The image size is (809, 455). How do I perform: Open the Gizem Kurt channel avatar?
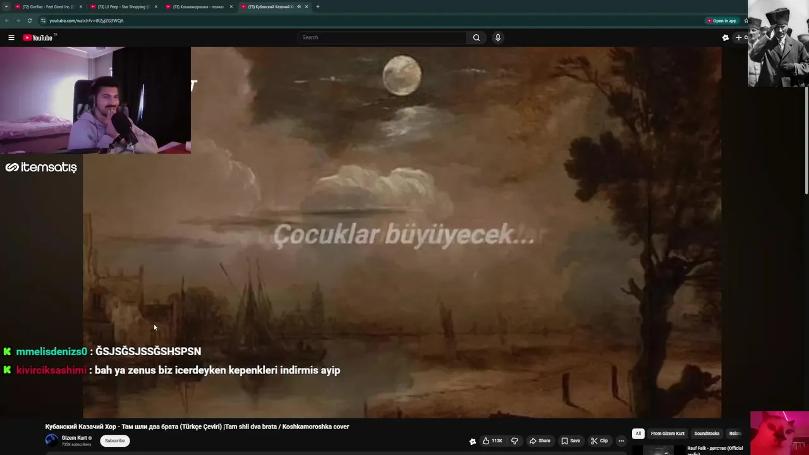pos(51,440)
